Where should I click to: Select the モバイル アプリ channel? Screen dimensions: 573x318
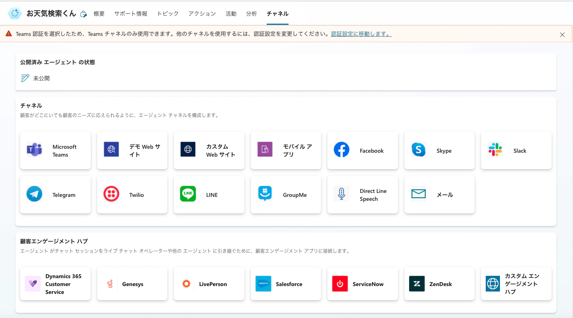pos(286,150)
